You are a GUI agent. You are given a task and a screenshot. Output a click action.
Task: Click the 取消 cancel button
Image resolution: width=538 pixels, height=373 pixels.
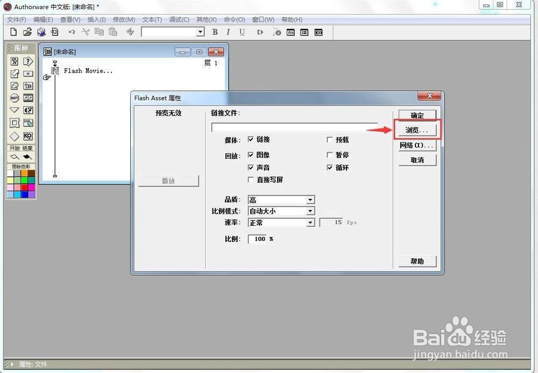coord(417,160)
